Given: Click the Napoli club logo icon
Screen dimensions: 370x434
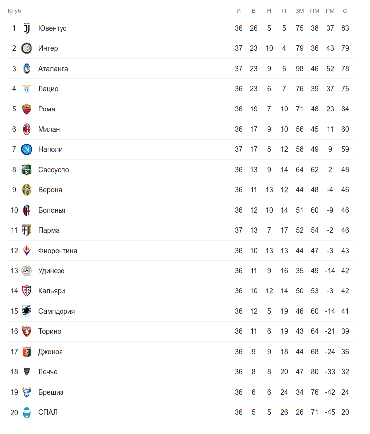Looking at the screenshot, I should [x=27, y=149].
